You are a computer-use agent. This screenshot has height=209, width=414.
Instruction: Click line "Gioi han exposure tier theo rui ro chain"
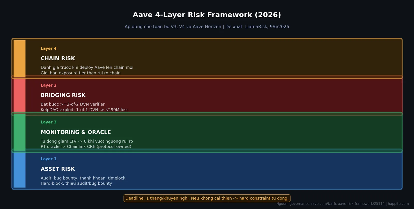(80, 73)
